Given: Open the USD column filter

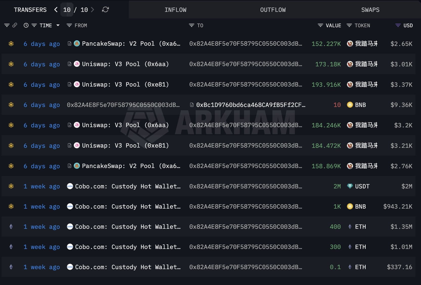Looking at the screenshot, I should [398, 25].
